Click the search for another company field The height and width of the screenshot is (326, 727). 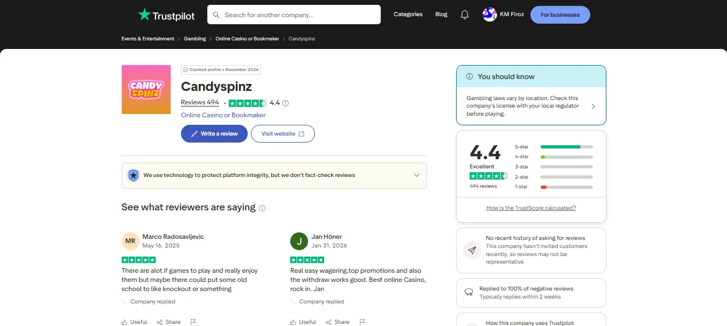[294, 15]
